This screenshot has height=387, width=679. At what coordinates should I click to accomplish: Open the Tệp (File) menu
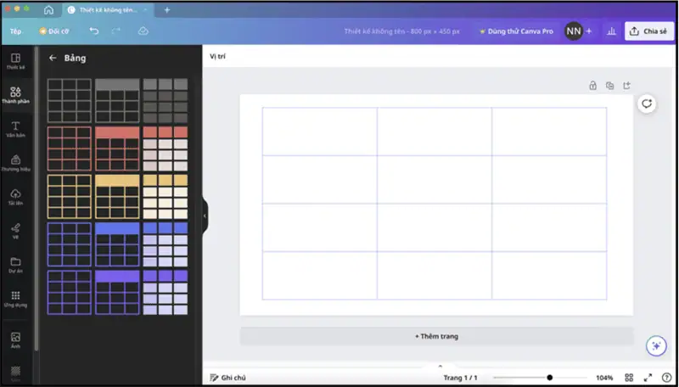15,31
